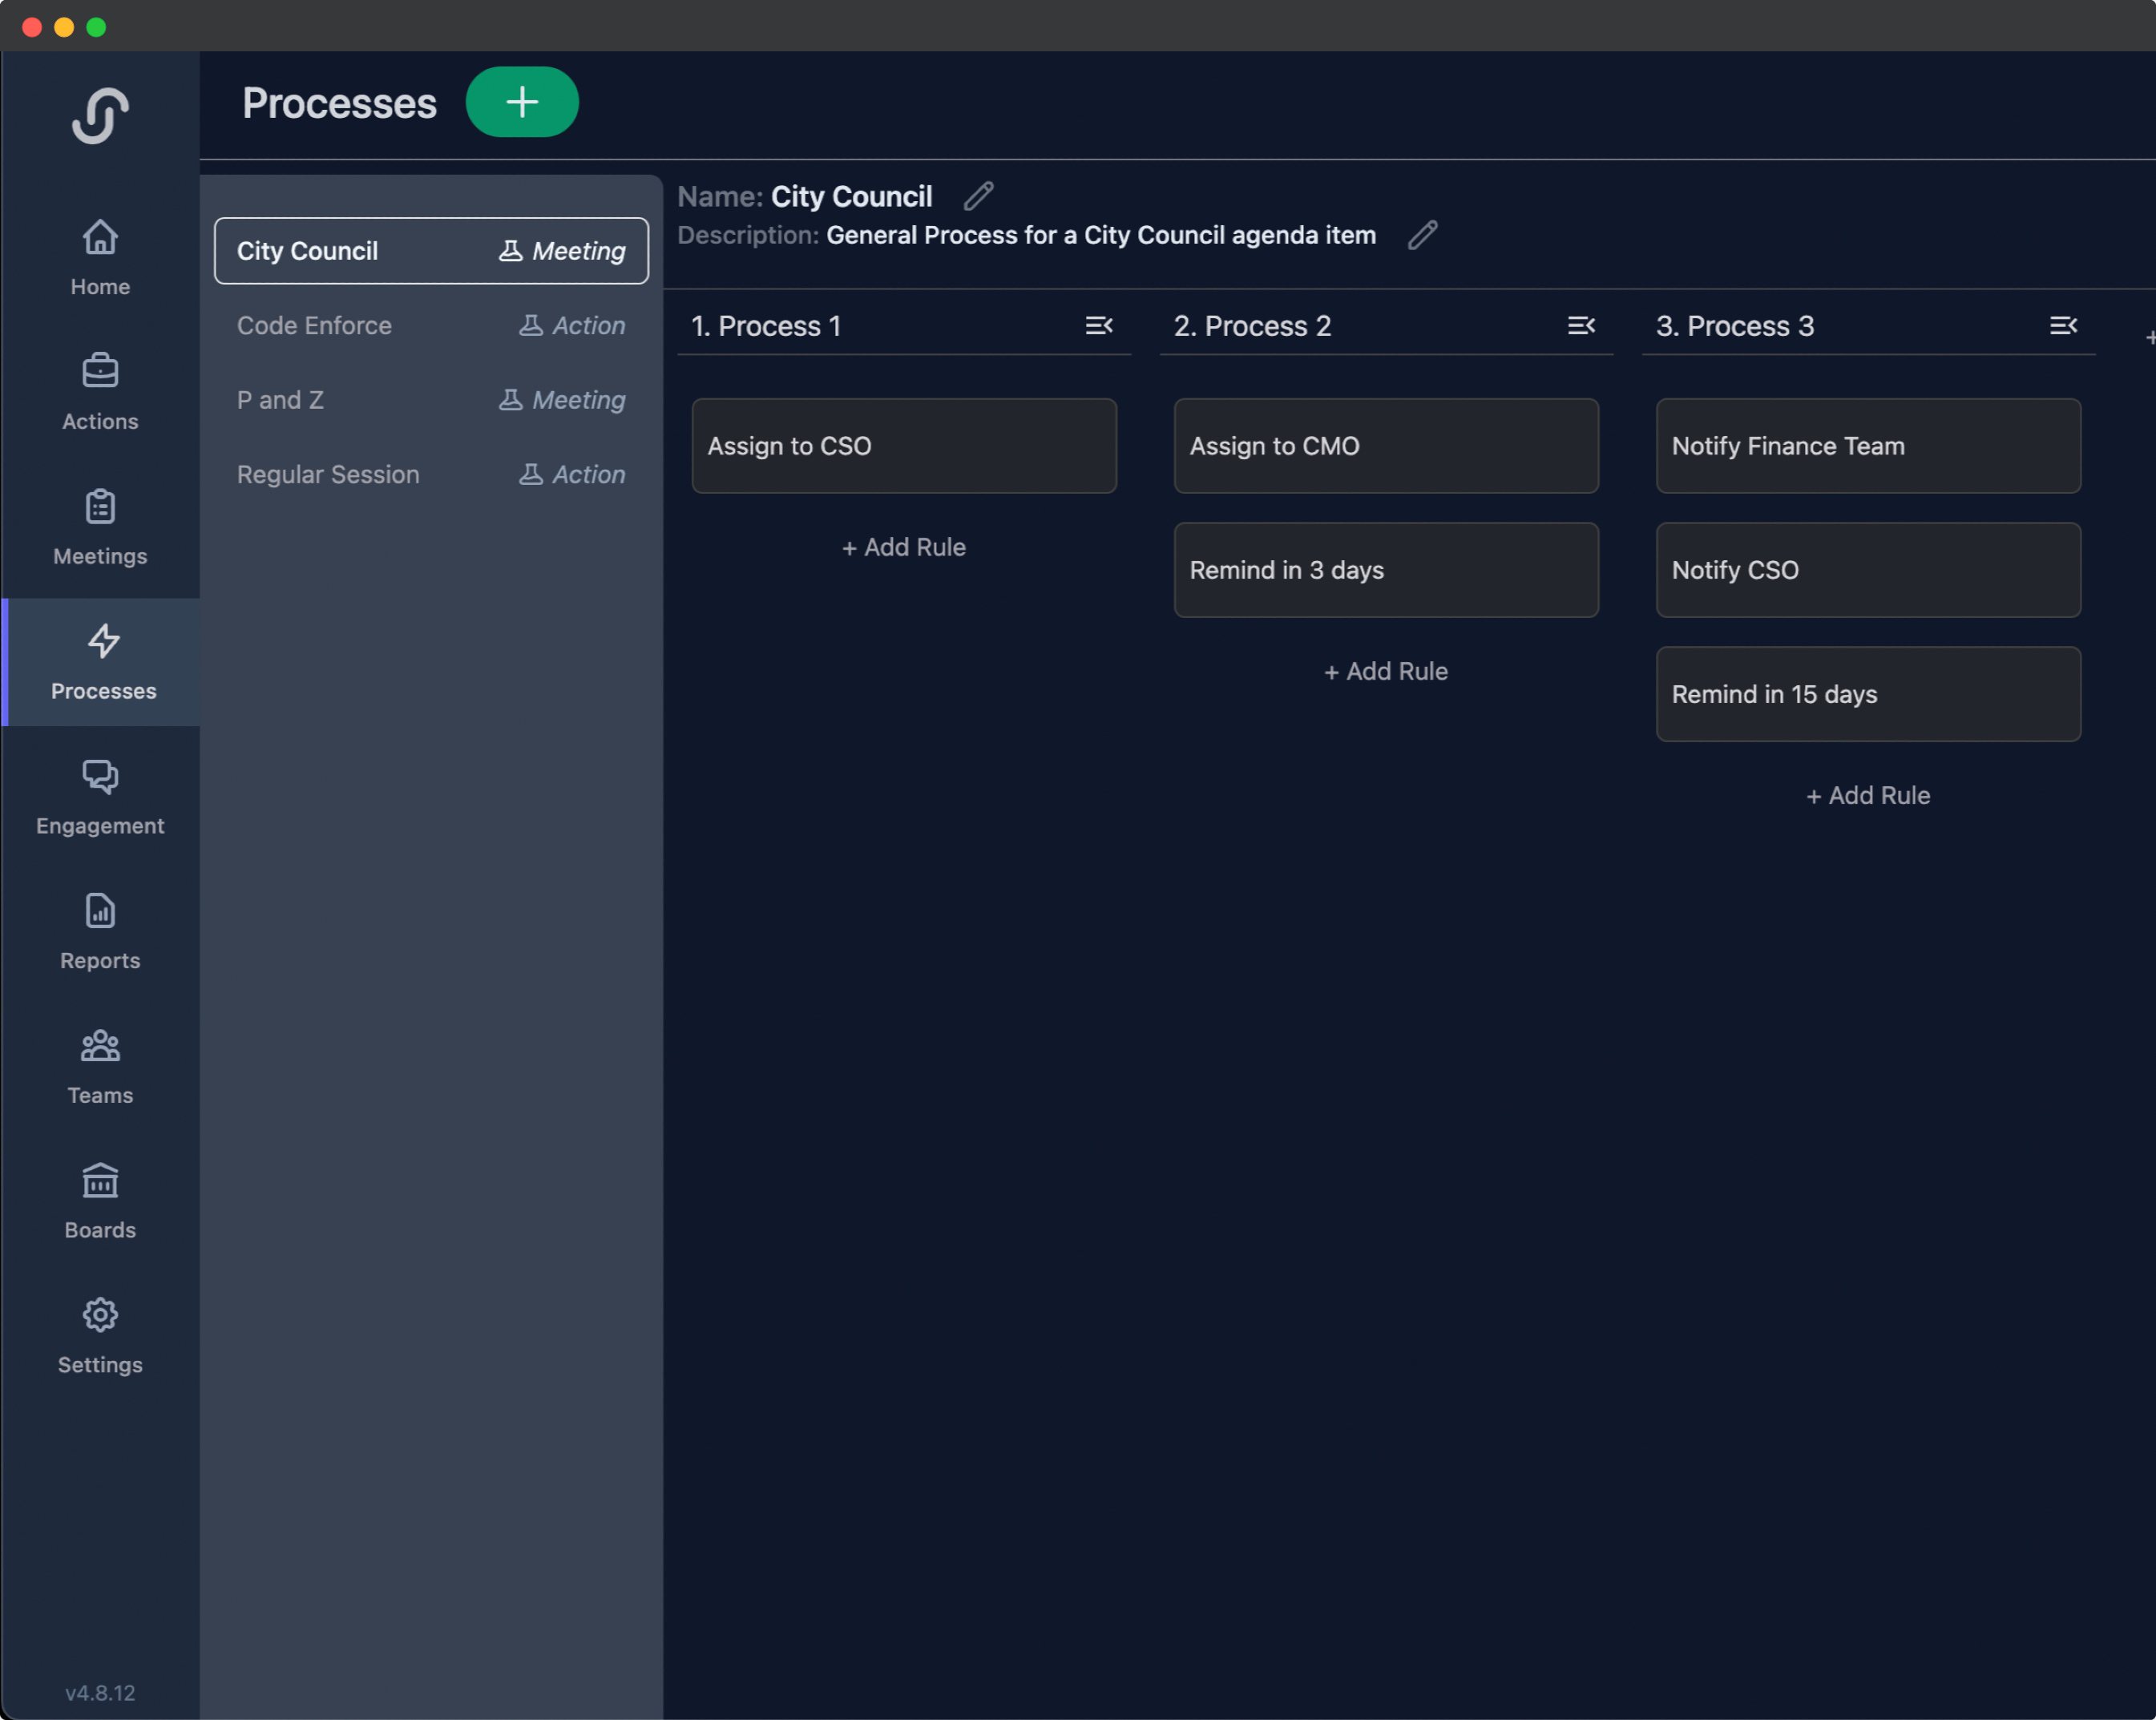
Task: Open the Engagement section
Action: (100, 797)
